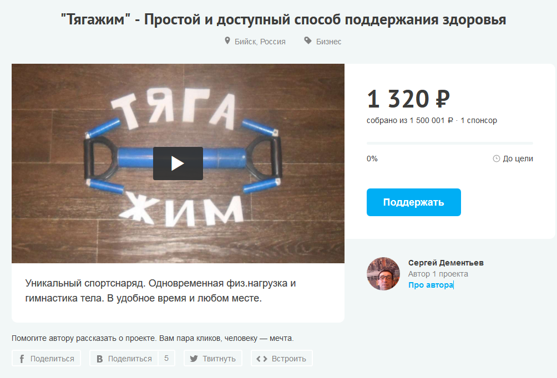This screenshot has height=378, width=557.
Task: Click the Facebook icon in share button
Action: point(22,359)
